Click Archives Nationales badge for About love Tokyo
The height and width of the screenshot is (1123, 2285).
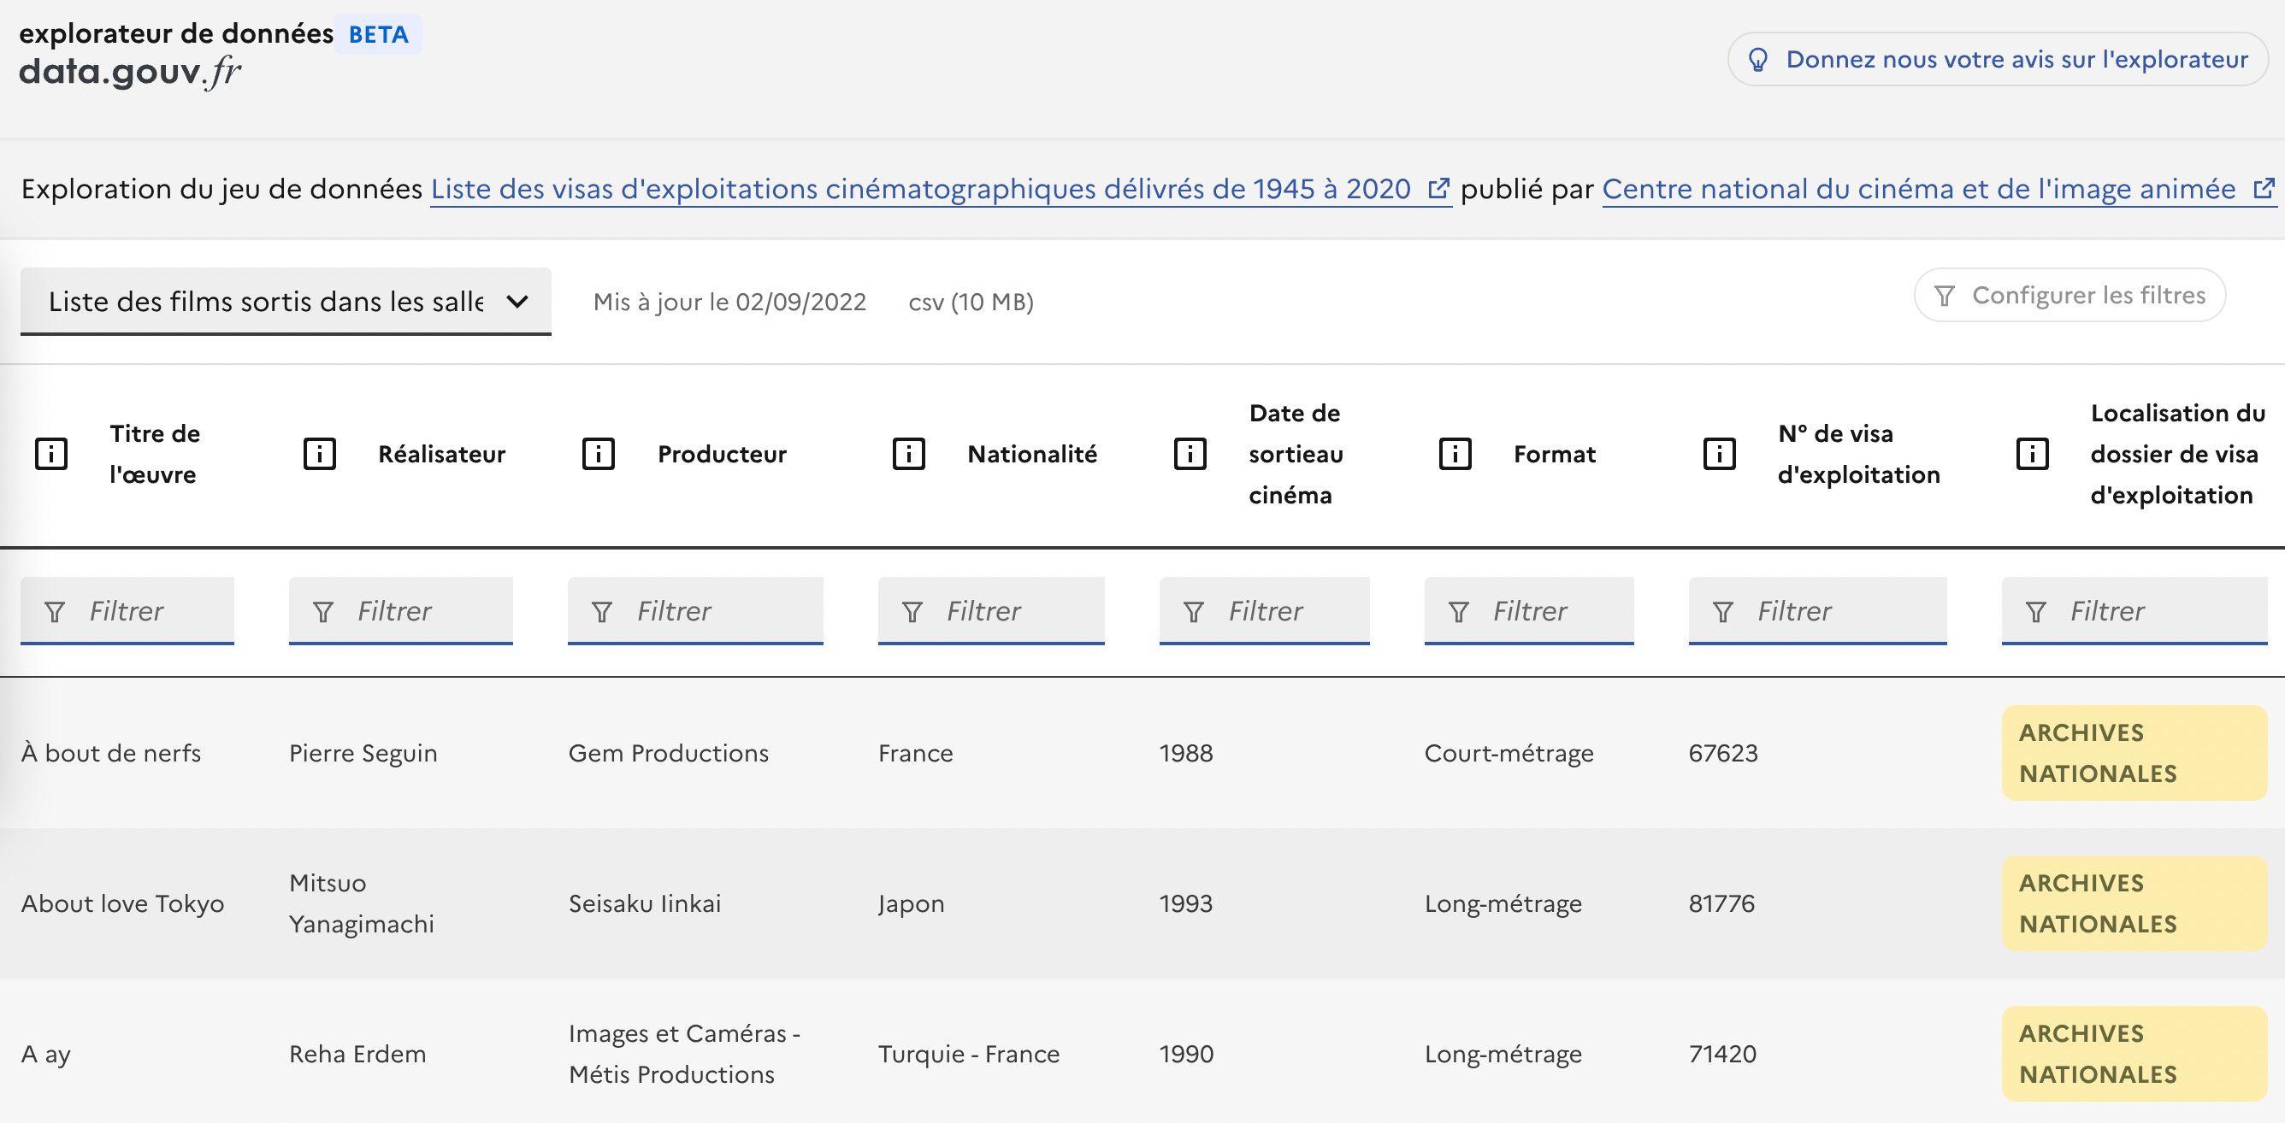pos(2134,903)
